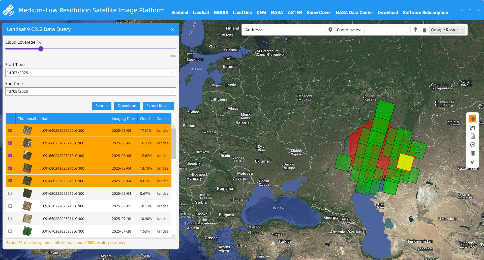Open the ASTER menu
Image resolution: width=484 pixels, height=260 pixels.
[x=295, y=13]
